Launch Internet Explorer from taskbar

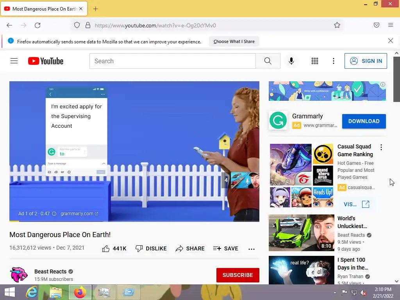click(32, 292)
